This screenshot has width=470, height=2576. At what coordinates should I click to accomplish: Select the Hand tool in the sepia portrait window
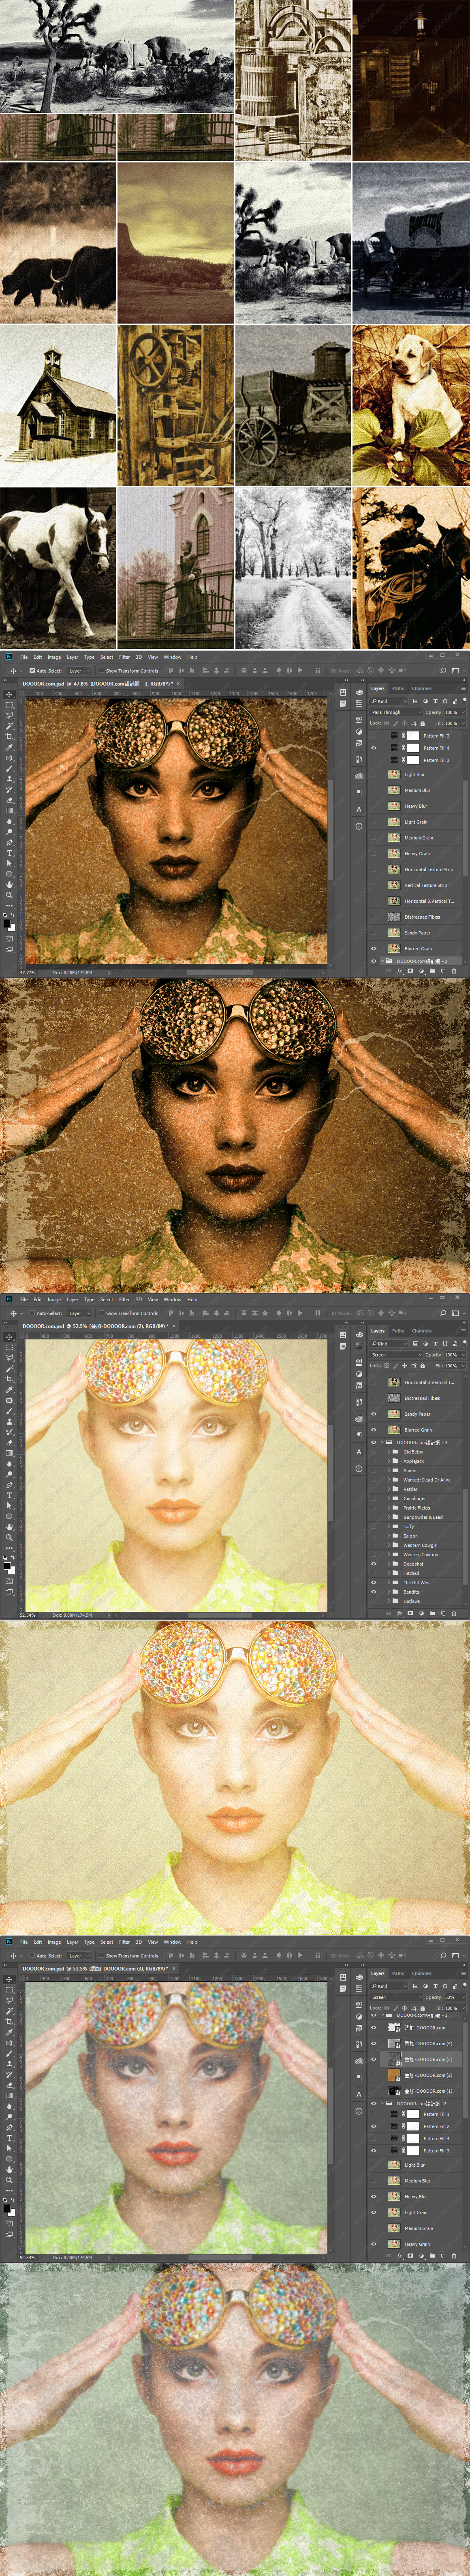(9, 884)
